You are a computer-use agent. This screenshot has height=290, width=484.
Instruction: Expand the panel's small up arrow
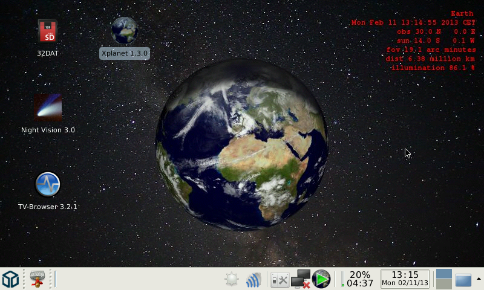479,279
